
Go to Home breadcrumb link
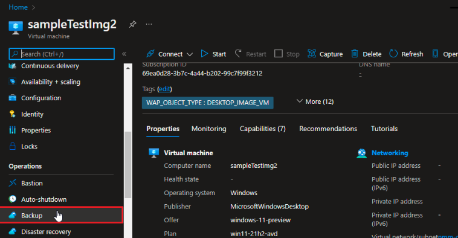18,7
